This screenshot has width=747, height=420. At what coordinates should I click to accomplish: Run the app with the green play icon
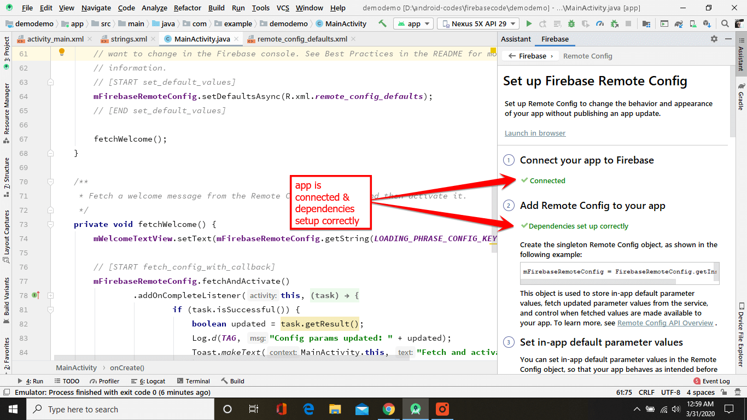[529, 24]
